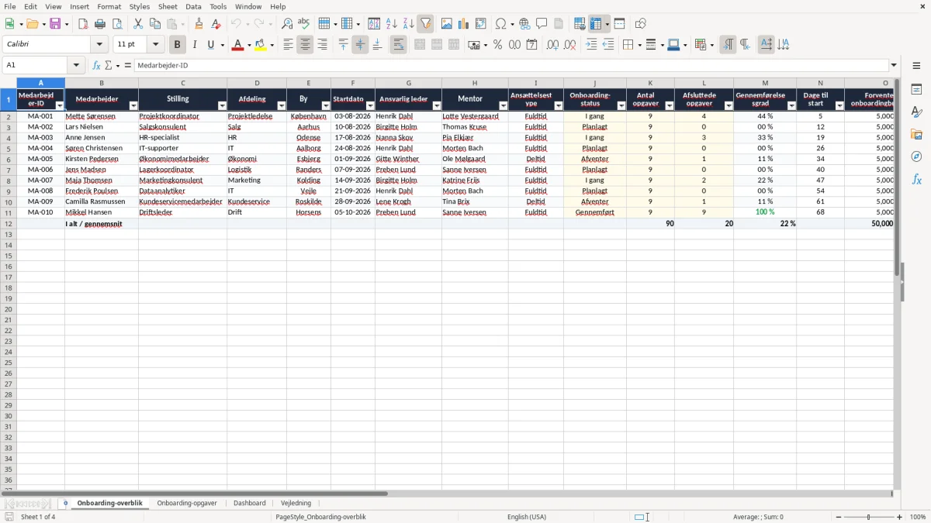Click into the formula input line
Viewport: 931px width, 523px height.
coord(510,65)
